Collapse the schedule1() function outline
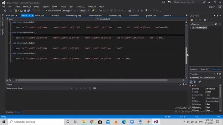Viewport: 223px width, 125px height. click(10, 22)
